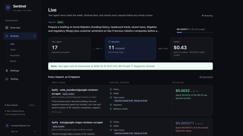Viewport: 243px width, 136px height.
Task: Open the Activity section
Action: (20, 36)
